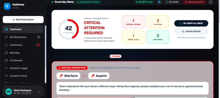The width and height of the screenshot is (220, 98).
Task: Click the Symptom Logger pulse icon
Action: tap(6, 68)
